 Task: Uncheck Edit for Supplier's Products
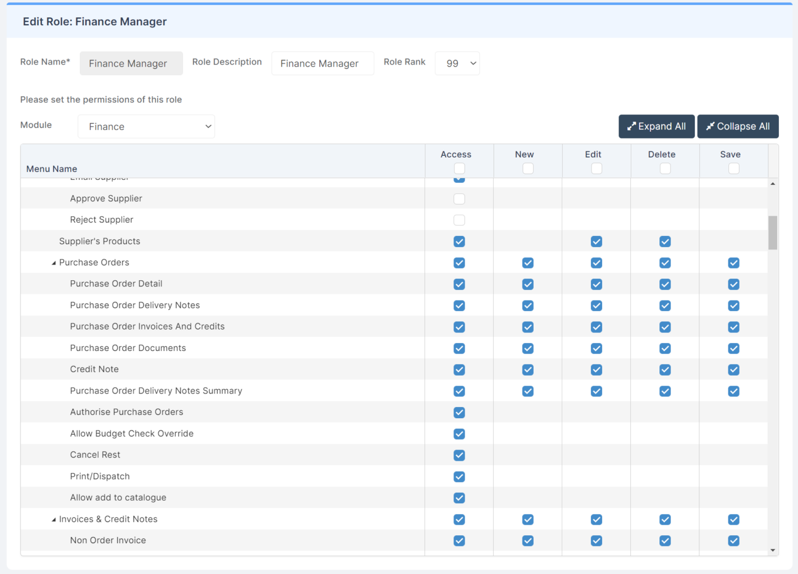click(597, 242)
